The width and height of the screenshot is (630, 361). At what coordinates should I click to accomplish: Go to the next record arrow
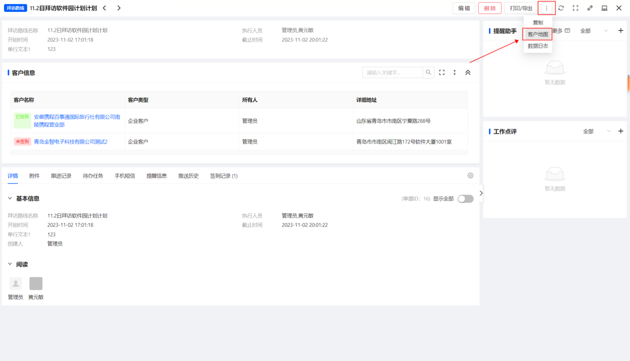point(119,8)
